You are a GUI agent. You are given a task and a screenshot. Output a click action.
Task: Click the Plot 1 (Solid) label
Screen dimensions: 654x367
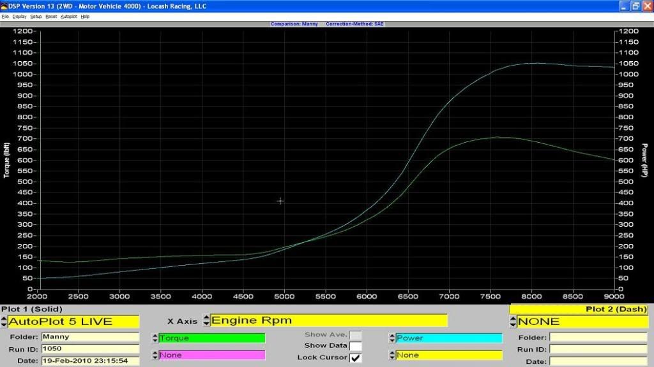coord(32,309)
